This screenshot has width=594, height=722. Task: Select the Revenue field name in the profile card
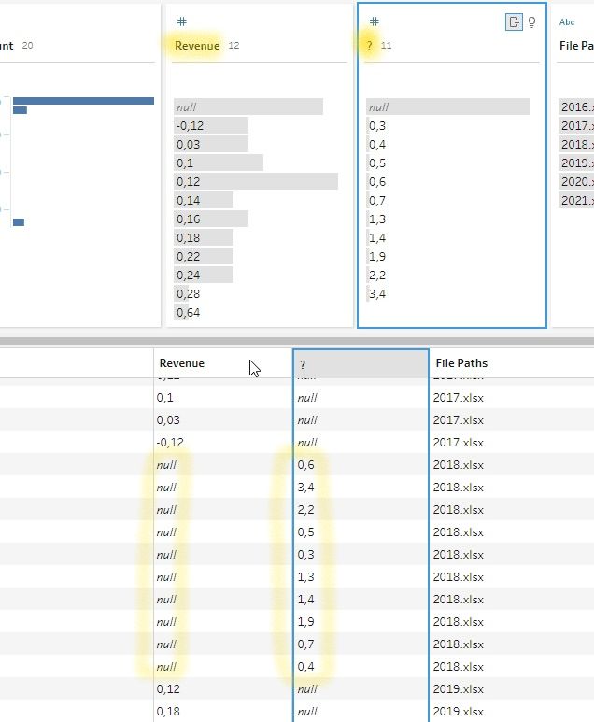pos(197,46)
